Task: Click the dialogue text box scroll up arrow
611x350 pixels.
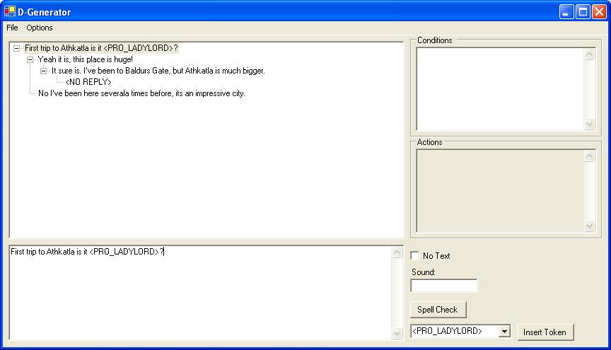Action: tap(397, 252)
